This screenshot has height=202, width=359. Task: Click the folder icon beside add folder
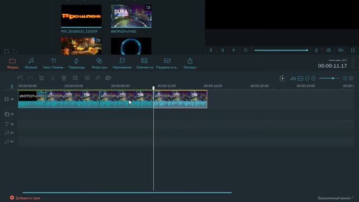tap(15, 51)
